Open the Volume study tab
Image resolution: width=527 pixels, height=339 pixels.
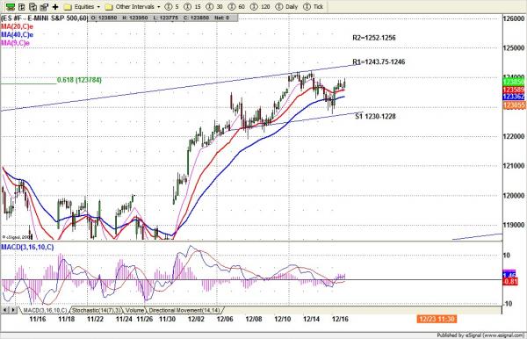point(134,310)
